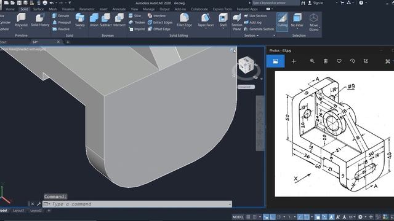
Task: Open the Unnamed UCS dropdown below ViewCube
Action: 246,87
